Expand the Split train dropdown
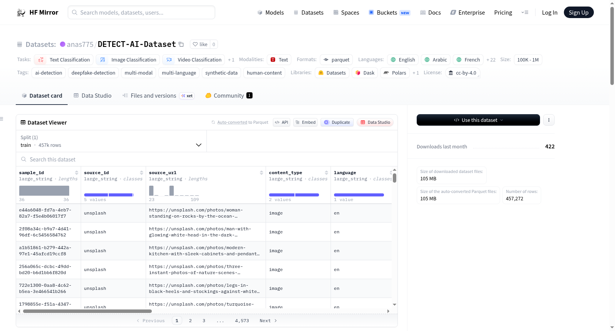The height and width of the screenshot is (331, 615). [x=111, y=141]
